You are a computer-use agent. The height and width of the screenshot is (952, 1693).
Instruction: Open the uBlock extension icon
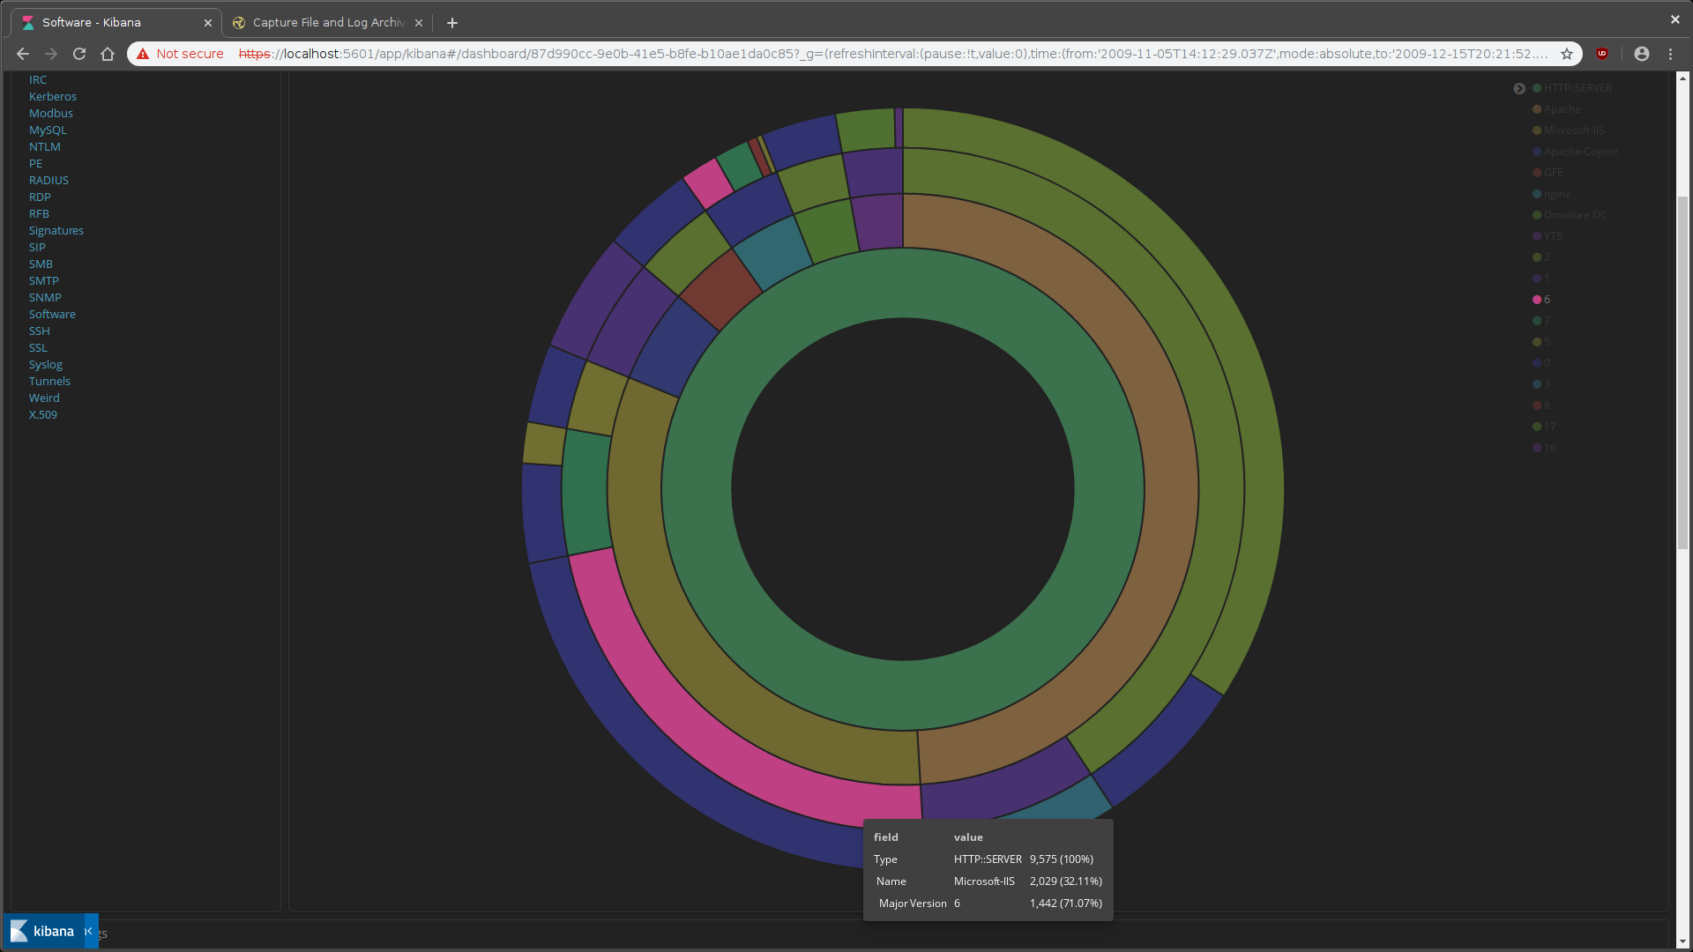click(x=1602, y=54)
